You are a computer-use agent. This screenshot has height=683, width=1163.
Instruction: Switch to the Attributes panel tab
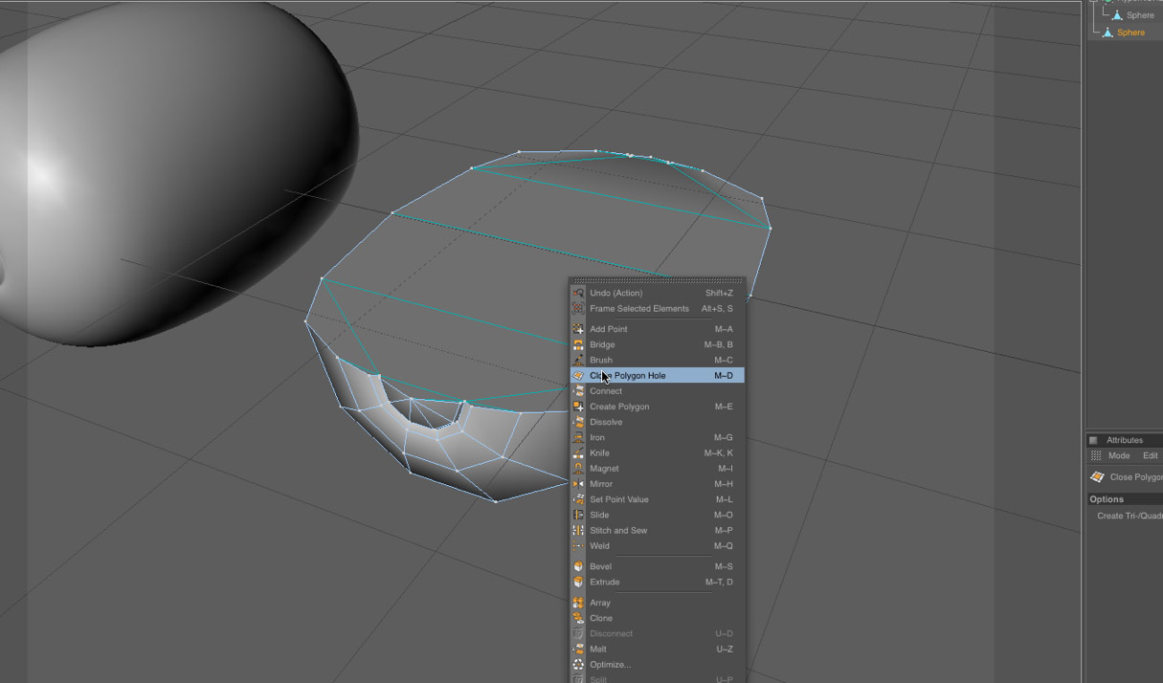tap(1124, 440)
